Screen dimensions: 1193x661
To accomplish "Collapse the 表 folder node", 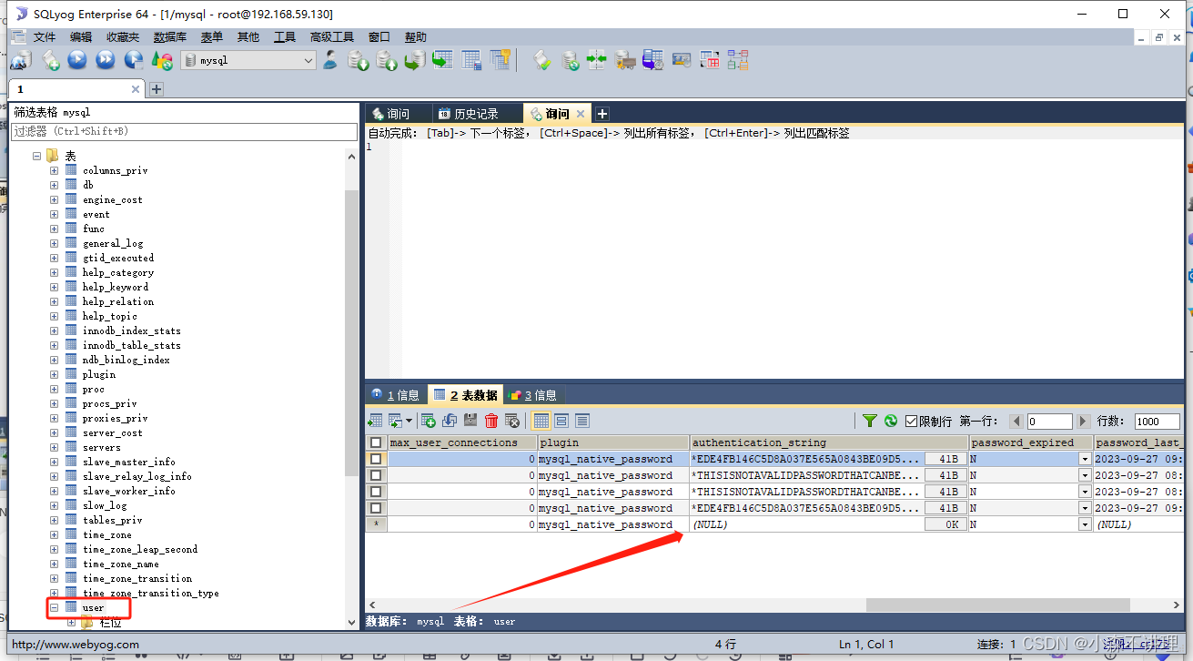I will (x=37, y=156).
